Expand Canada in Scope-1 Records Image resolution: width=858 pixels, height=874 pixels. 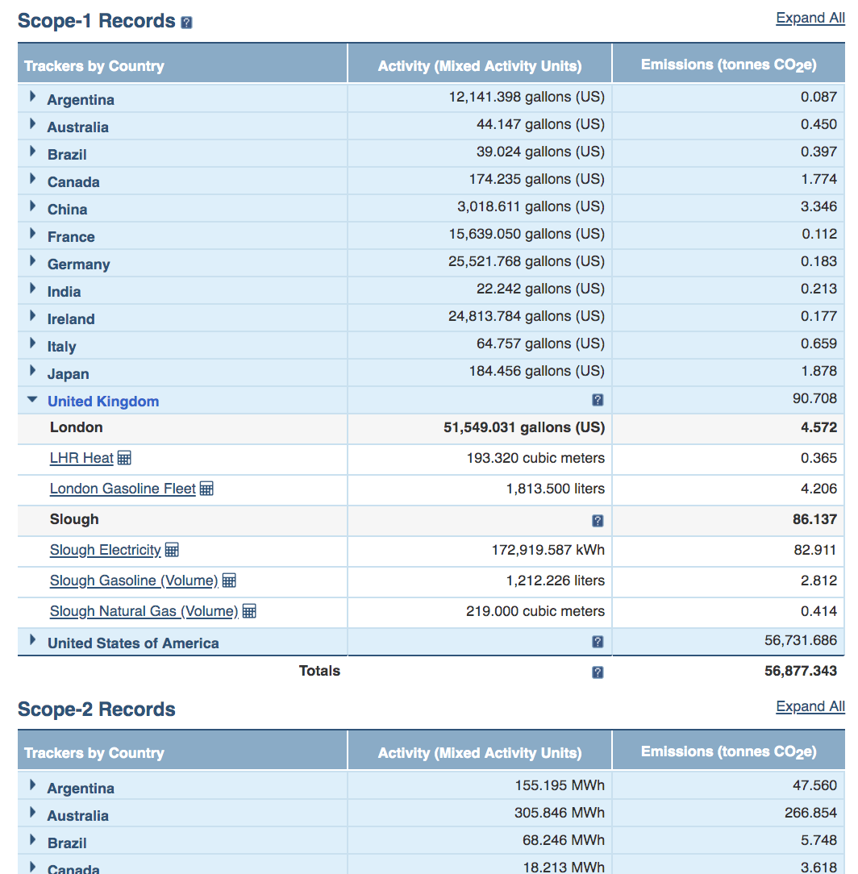coord(32,179)
